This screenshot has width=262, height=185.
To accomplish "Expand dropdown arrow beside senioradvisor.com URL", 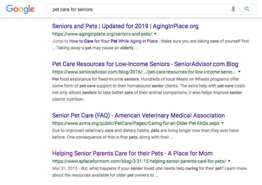I will pyautogui.click(x=239, y=72).
